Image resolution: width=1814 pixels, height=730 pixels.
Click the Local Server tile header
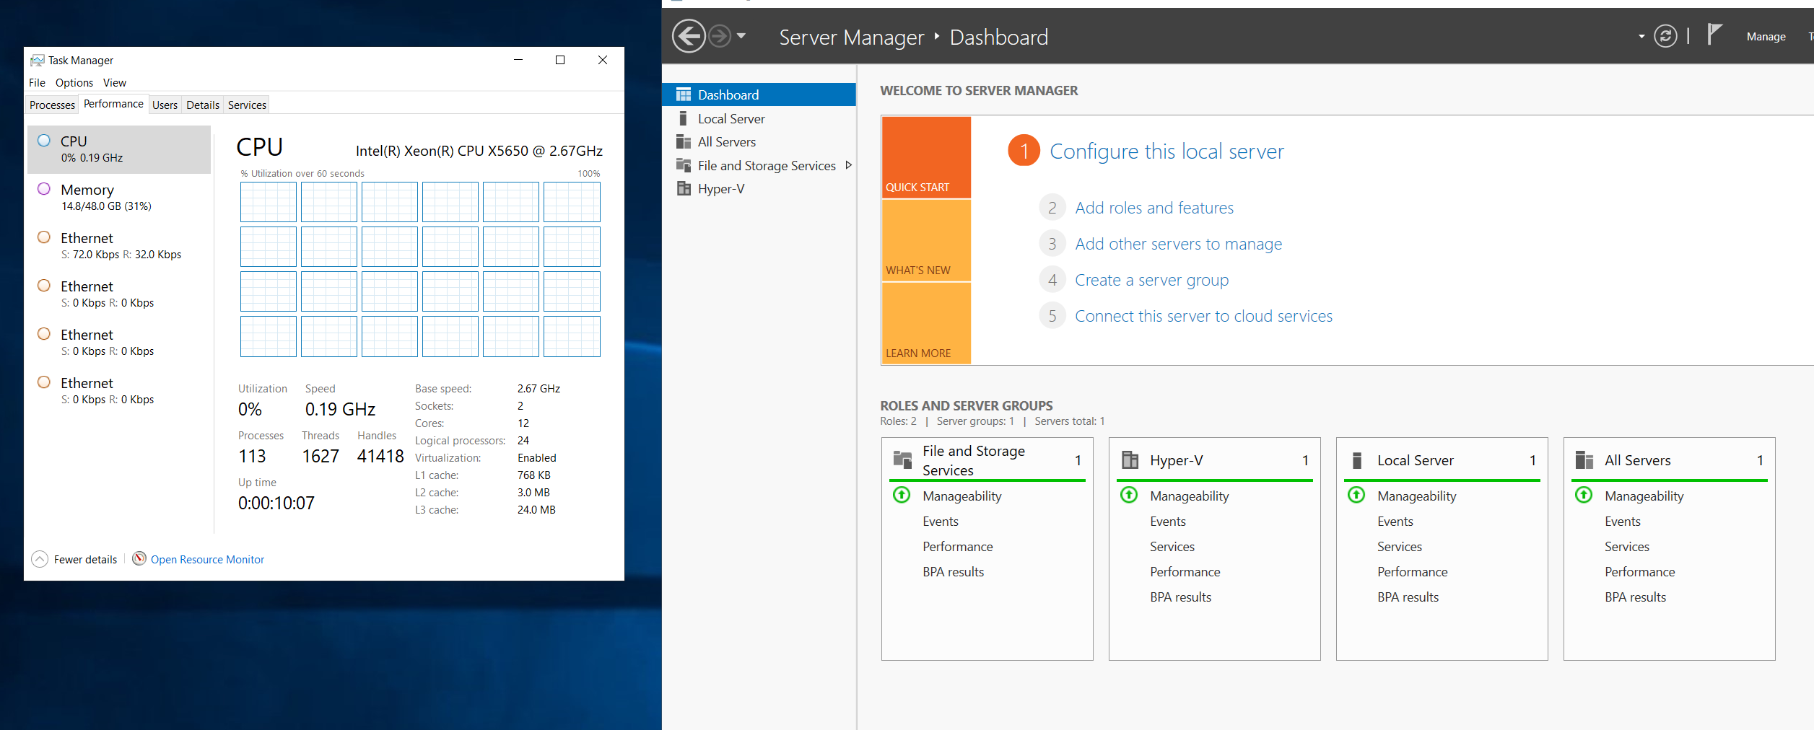pyautogui.click(x=1442, y=460)
